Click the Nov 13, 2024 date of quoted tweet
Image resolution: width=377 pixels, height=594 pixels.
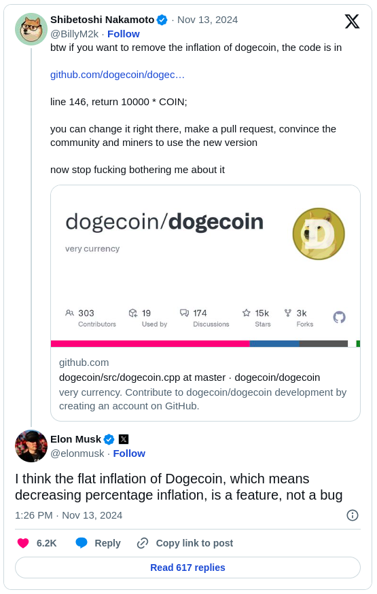point(208,20)
